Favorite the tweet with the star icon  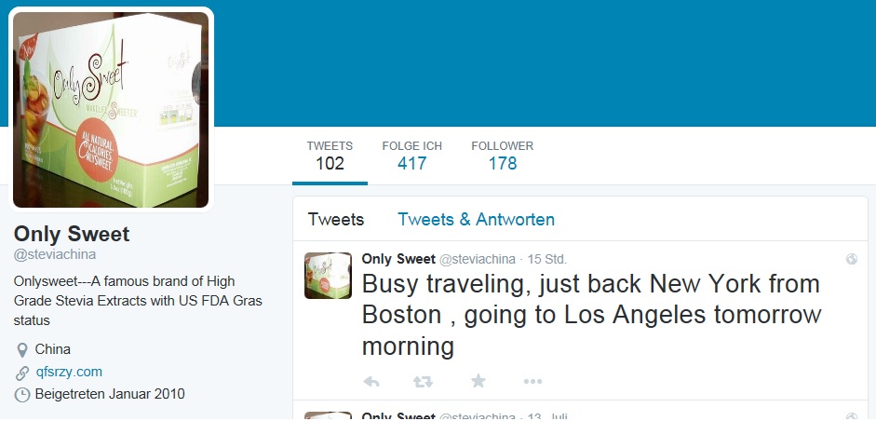478,381
